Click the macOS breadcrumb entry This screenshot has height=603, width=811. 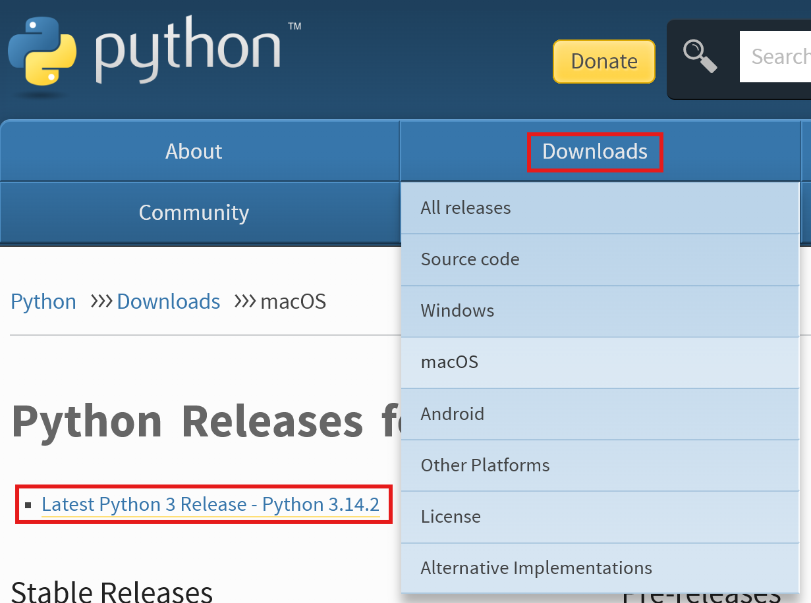(x=293, y=301)
